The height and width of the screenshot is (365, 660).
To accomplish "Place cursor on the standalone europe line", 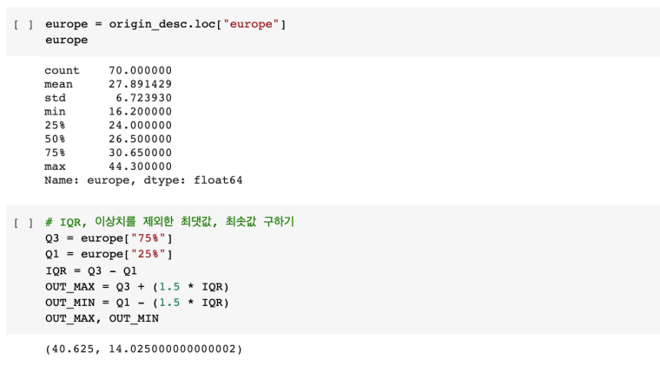I will click(x=66, y=40).
